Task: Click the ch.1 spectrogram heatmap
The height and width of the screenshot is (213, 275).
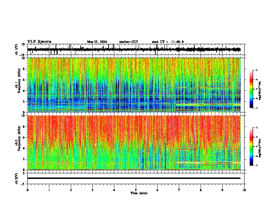Action: click(x=134, y=85)
